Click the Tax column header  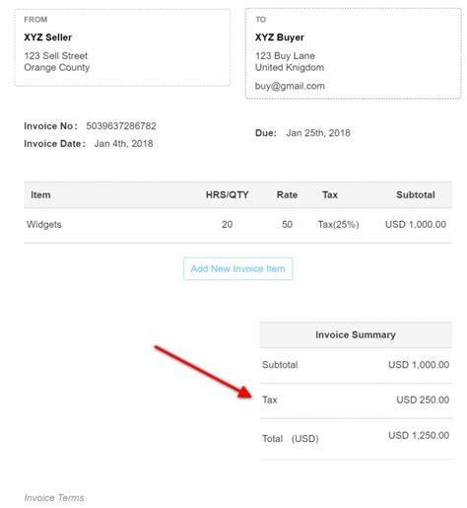330,195
